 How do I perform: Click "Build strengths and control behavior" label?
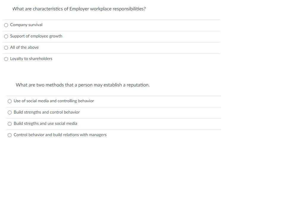[x=47, y=112]
